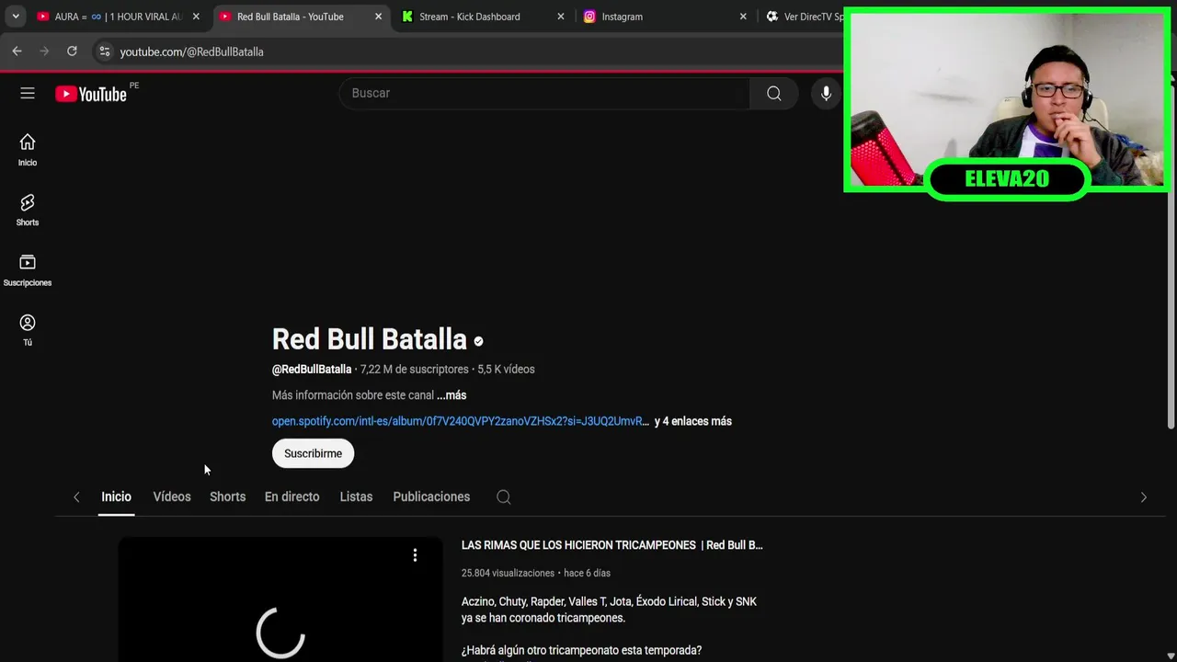This screenshot has height=662, width=1177.
Task: Click the Suscribirme button
Action: (x=313, y=453)
